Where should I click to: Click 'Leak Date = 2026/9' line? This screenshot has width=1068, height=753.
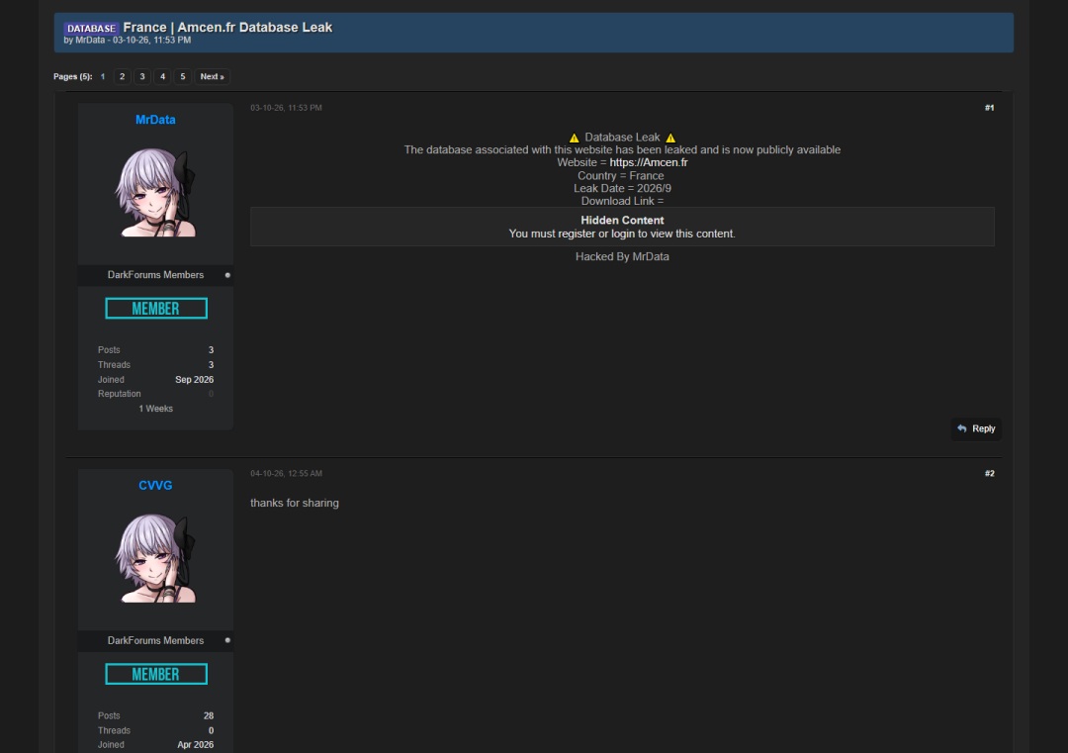(x=622, y=189)
